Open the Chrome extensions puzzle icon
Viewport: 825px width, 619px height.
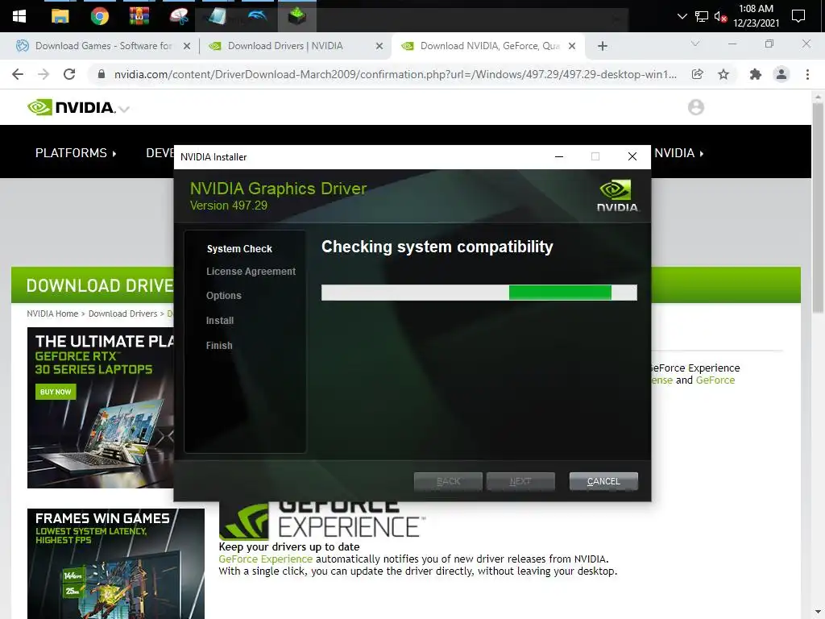coord(756,74)
